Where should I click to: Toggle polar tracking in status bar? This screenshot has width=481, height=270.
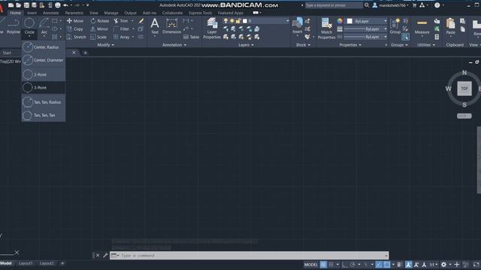pos(352,265)
